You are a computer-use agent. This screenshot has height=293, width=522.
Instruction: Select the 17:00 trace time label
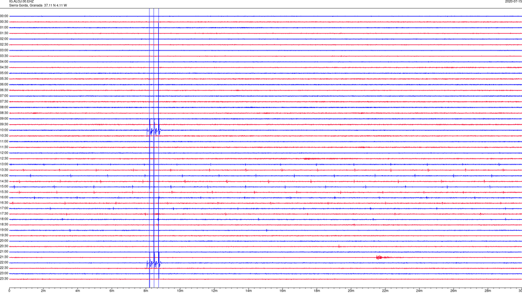[4, 208]
